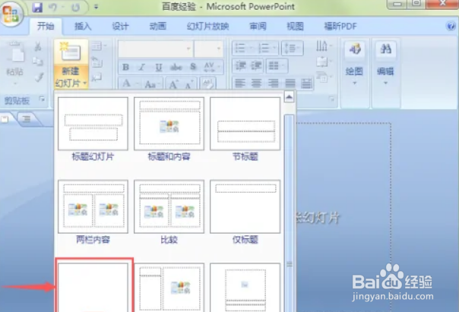
Task: Open the align text menu
Action: pos(324,61)
